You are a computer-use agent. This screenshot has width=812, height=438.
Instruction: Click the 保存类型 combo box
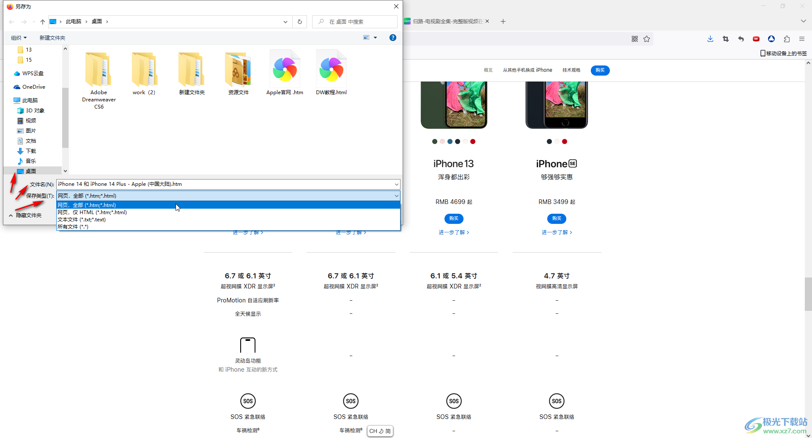tap(228, 196)
